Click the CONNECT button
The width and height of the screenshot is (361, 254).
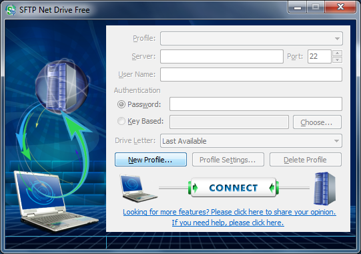tap(234, 187)
